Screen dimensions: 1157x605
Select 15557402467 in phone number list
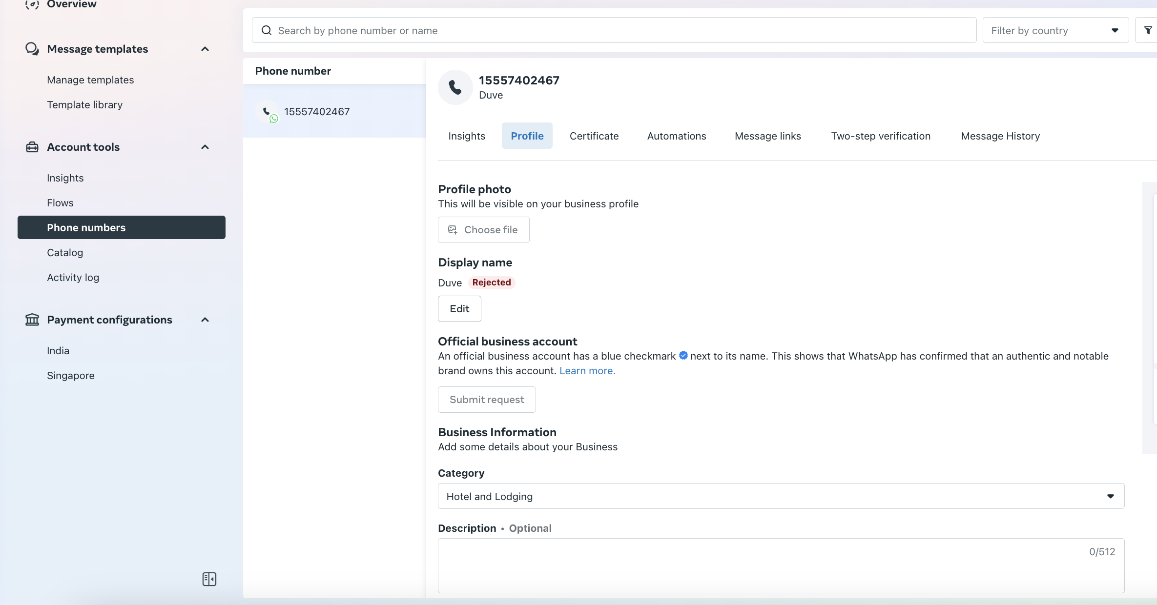click(x=334, y=111)
